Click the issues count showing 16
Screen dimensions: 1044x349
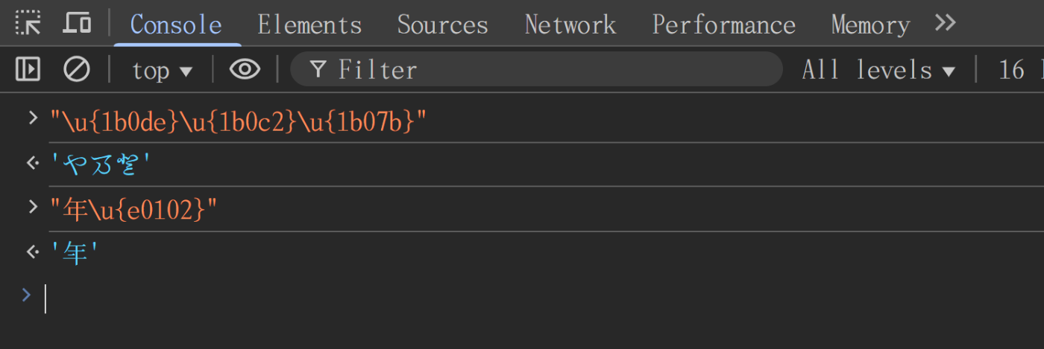tap(1020, 70)
